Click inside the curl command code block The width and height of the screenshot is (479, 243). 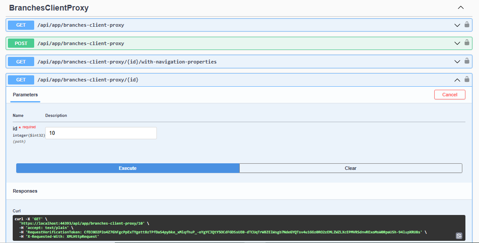(x=219, y=228)
